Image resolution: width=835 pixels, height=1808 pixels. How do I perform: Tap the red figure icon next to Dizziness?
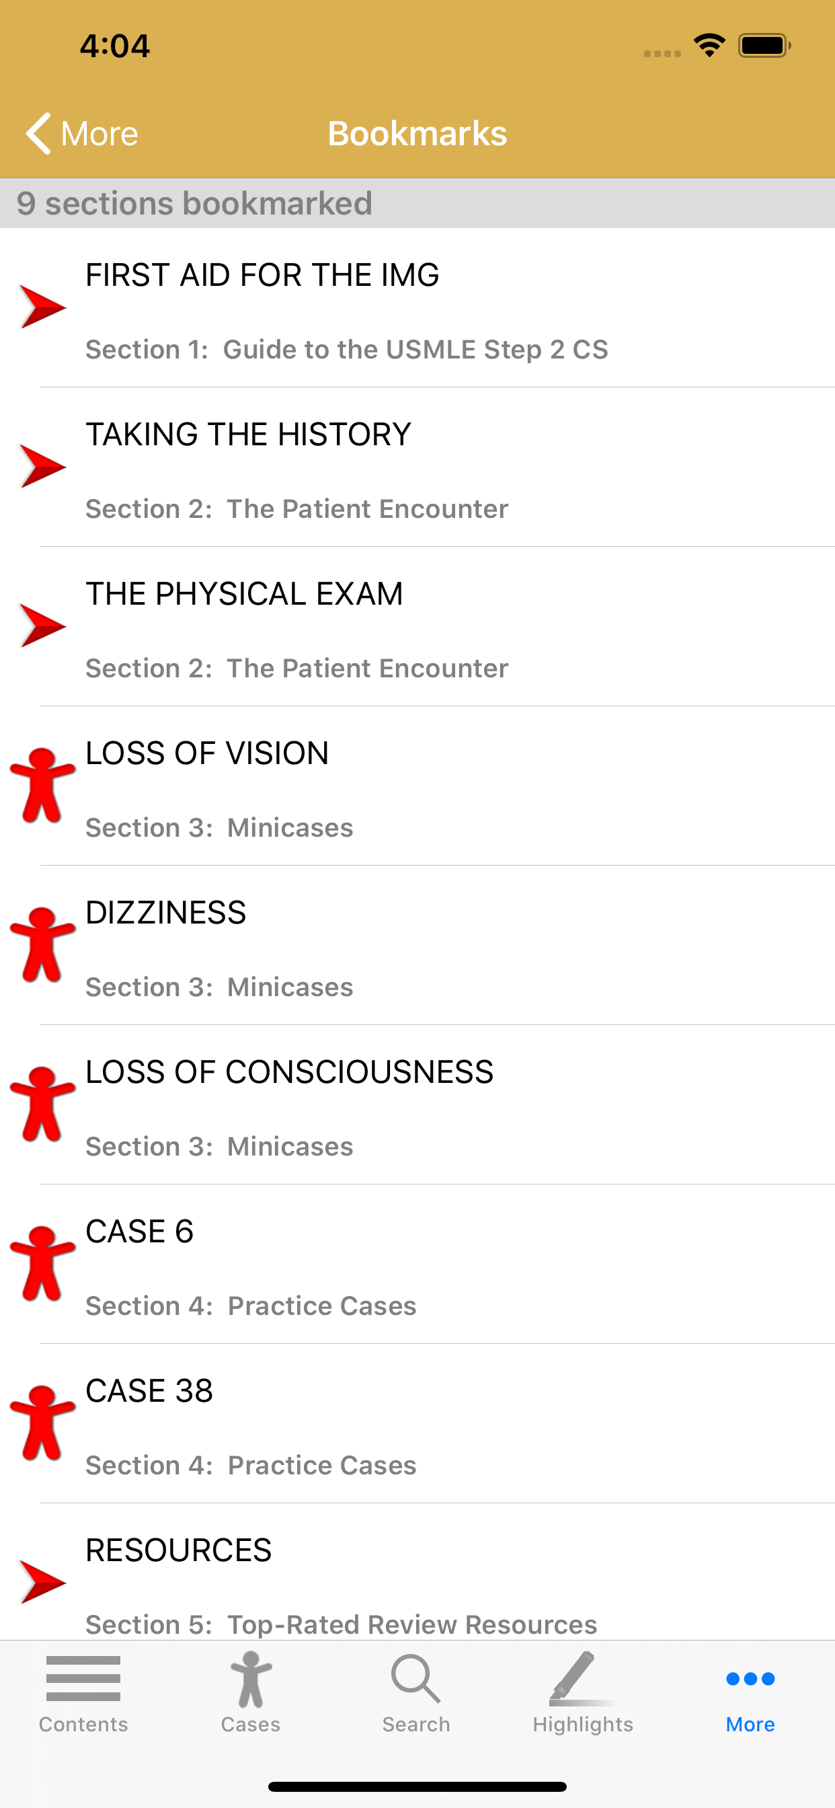point(42,944)
